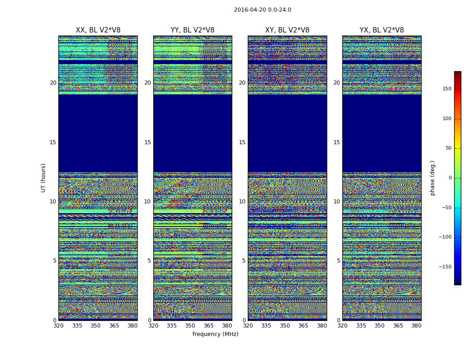Click inside the XY phase plot panel

pos(287,178)
